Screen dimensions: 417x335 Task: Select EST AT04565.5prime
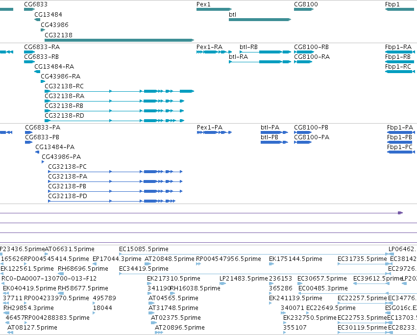pos(151,303)
